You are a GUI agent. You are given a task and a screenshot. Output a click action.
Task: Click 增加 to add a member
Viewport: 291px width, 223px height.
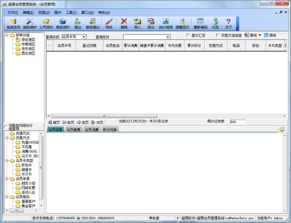(78, 23)
